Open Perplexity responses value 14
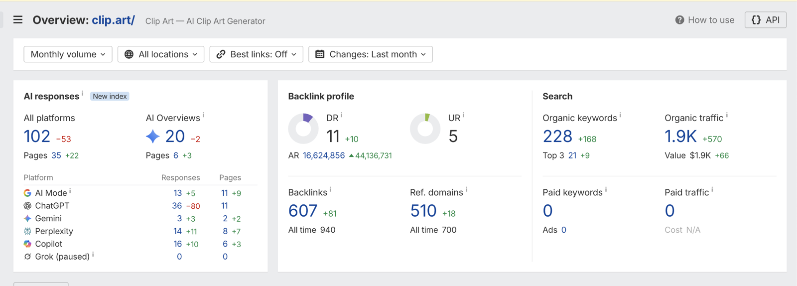The height and width of the screenshot is (286, 797). 177,231
